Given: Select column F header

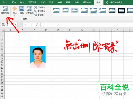Looking at the screenshot, I should coord(70,30).
